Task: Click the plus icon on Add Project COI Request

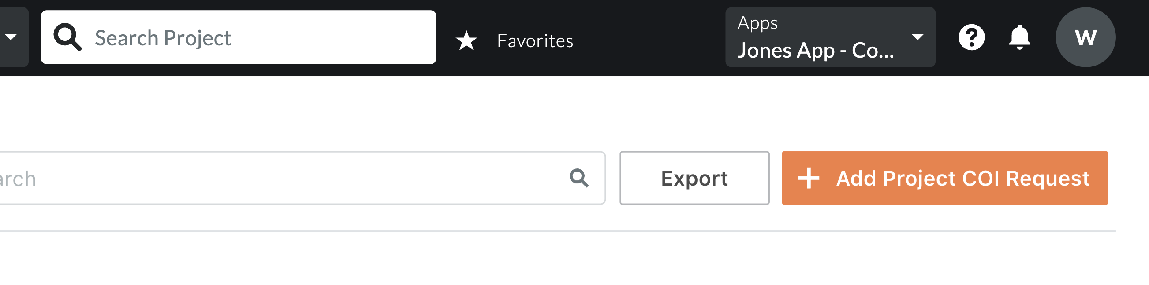Action: point(808,178)
